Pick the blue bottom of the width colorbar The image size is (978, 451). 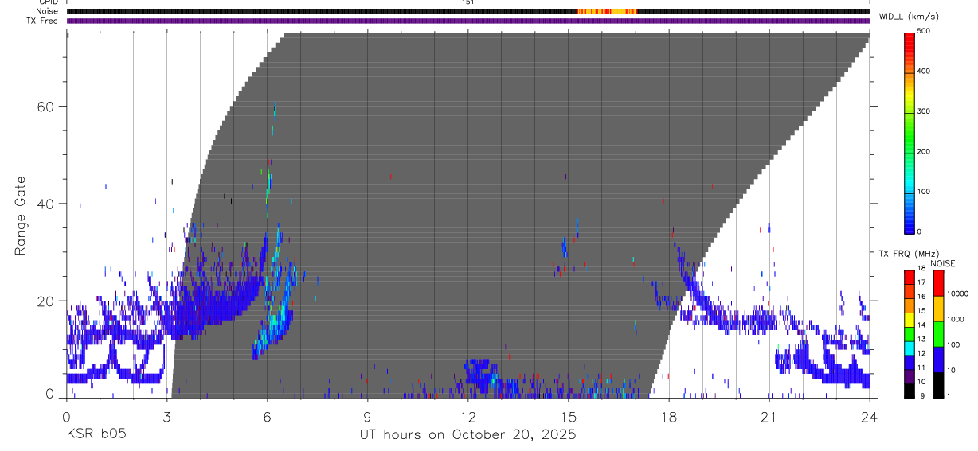909,224
